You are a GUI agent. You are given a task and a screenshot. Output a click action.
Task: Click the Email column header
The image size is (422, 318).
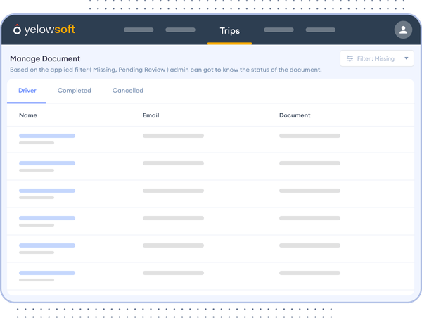(x=151, y=115)
